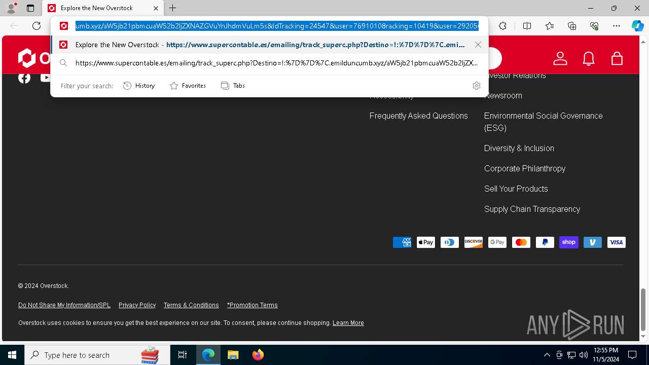Open the Windows notification center

click(x=632, y=355)
